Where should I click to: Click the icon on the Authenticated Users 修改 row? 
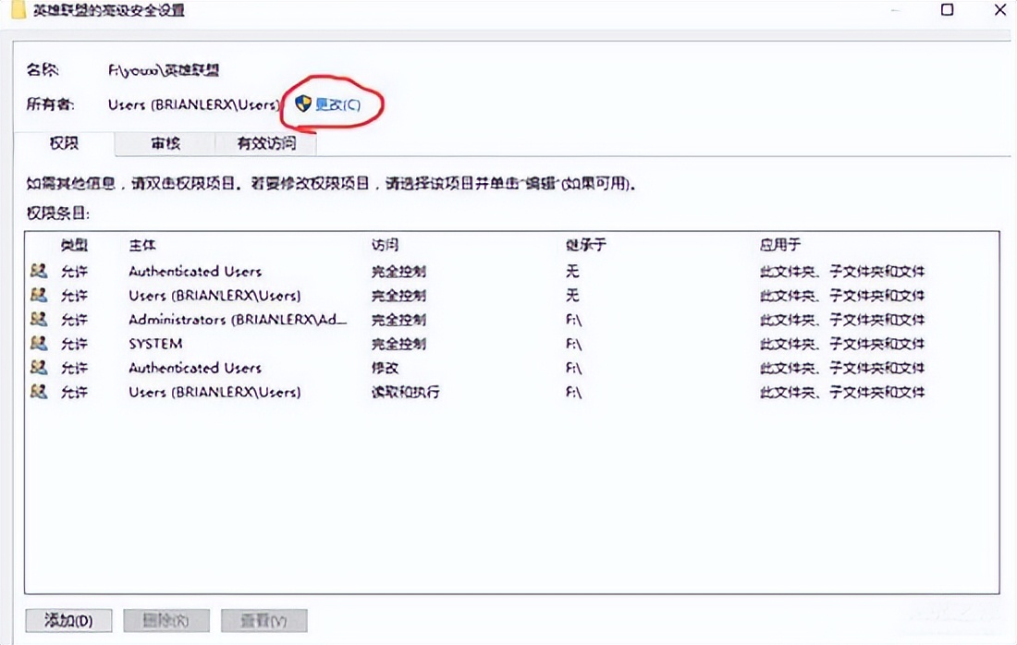pyautogui.click(x=37, y=367)
